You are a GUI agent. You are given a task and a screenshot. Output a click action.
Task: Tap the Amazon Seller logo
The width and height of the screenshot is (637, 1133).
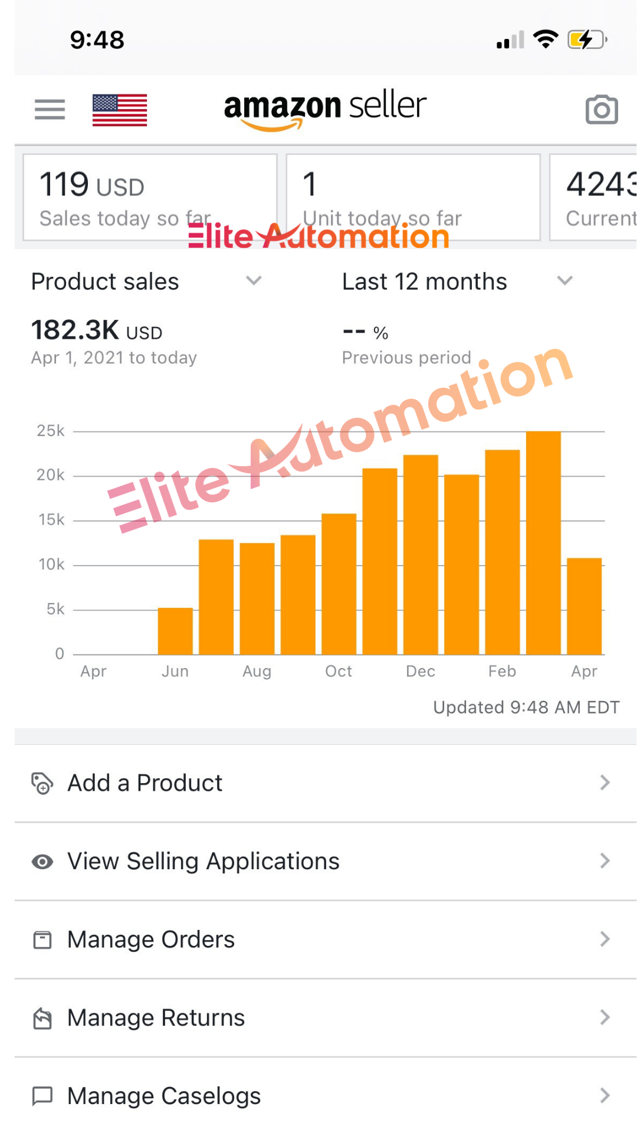pos(325,109)
